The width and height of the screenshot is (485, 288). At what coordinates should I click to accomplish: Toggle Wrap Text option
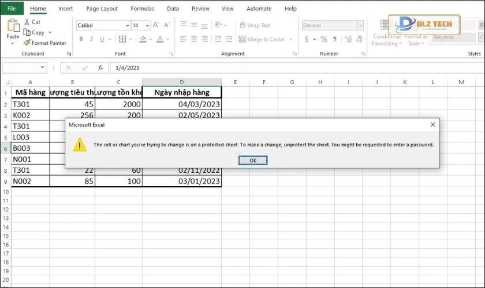253,25
